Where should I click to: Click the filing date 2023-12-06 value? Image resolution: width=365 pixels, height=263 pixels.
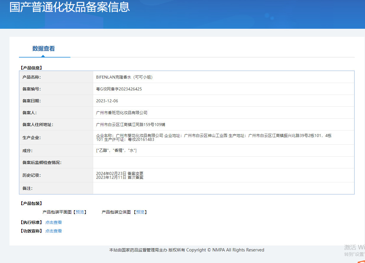pyautogui.click(x=107, y=101)
